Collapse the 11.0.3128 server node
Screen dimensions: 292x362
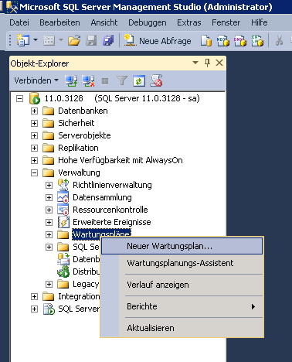[x=19, y=98]
